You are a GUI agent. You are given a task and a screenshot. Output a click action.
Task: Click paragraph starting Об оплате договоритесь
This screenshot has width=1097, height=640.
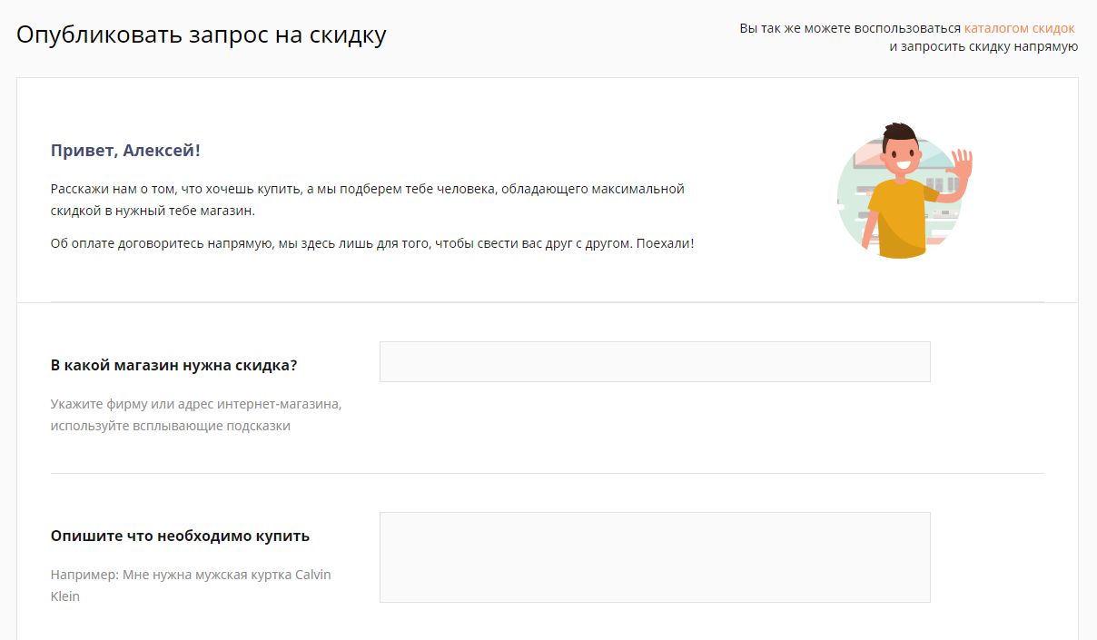tap(372, 244)
